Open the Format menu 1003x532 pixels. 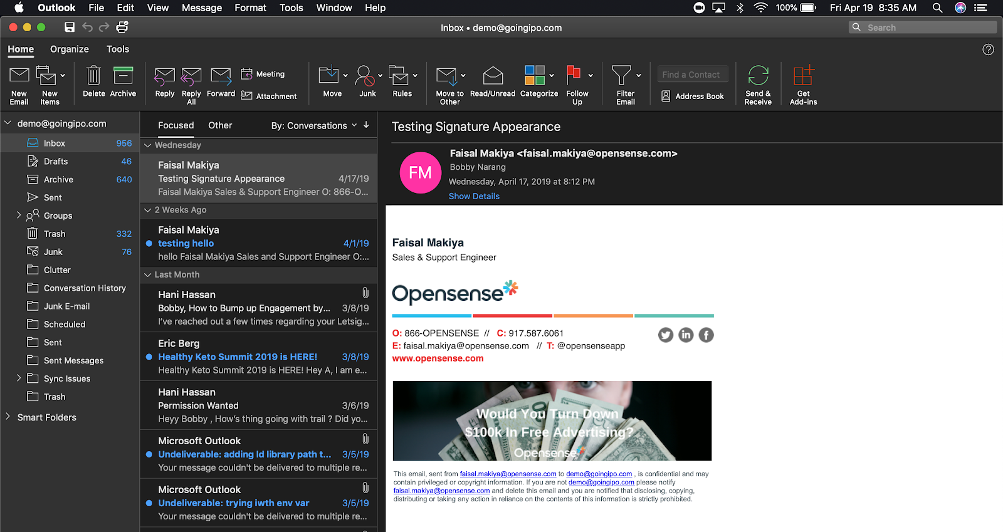251,8
